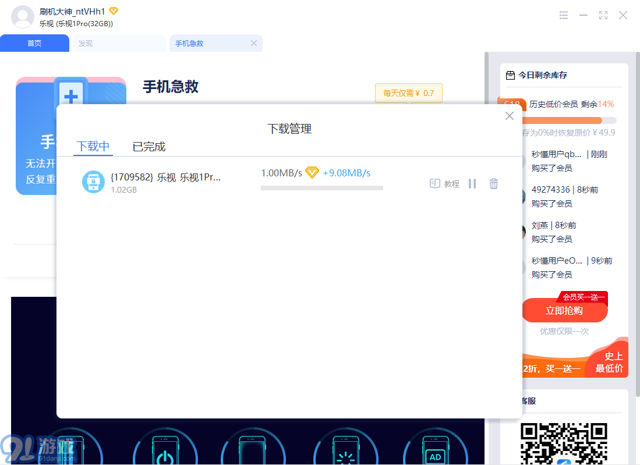Open the menu list icon in title bar

(x=564, y=15)
